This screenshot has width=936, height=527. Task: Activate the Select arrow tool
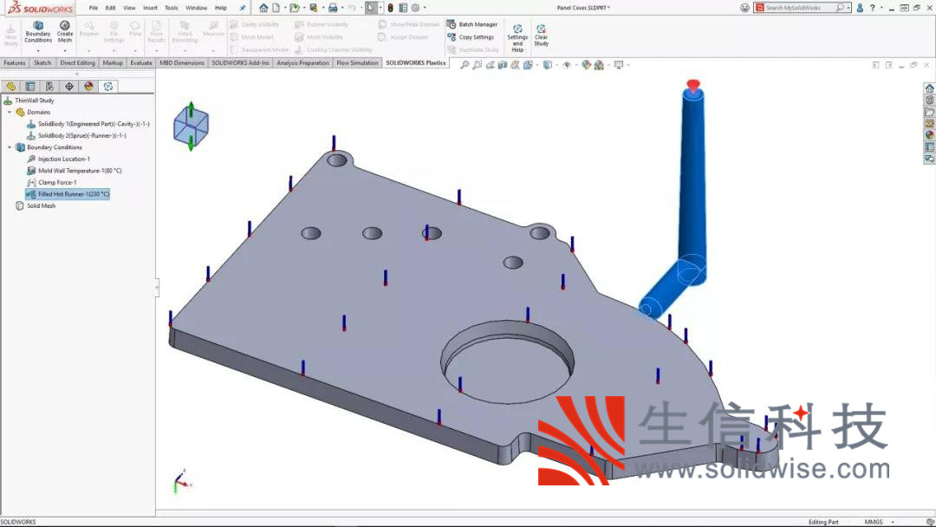[x=371, y=8]
